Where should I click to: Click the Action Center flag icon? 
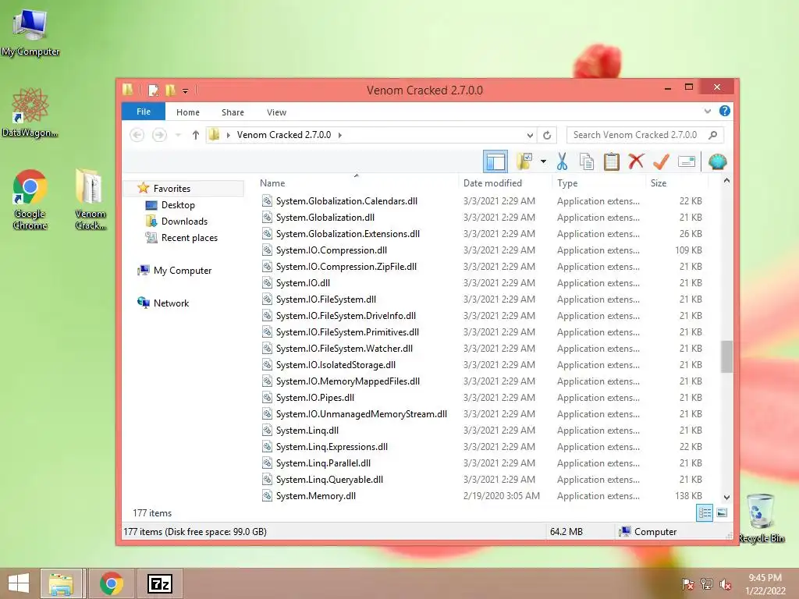click(687, 584)
